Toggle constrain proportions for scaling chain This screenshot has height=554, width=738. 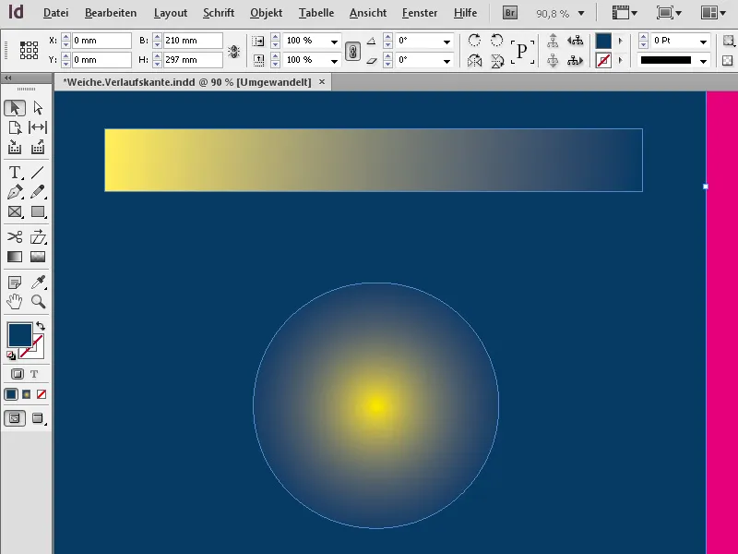click(x=352, y=51)
